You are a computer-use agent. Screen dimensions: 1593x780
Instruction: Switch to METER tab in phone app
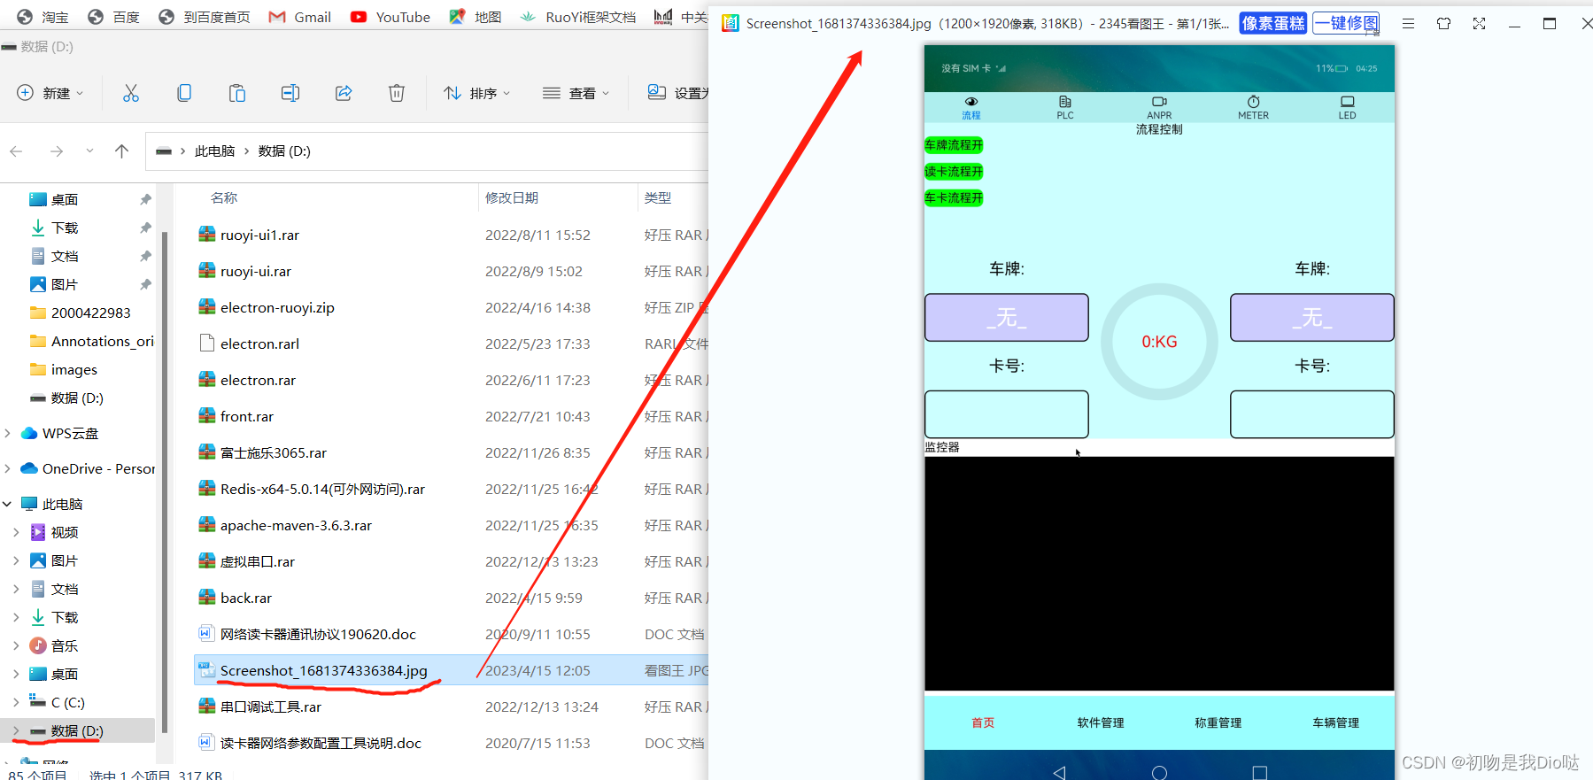tap(1253, 108)
